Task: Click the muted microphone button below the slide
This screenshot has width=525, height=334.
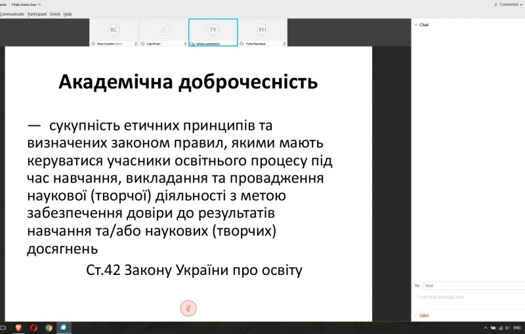Action: coord(188,308)
